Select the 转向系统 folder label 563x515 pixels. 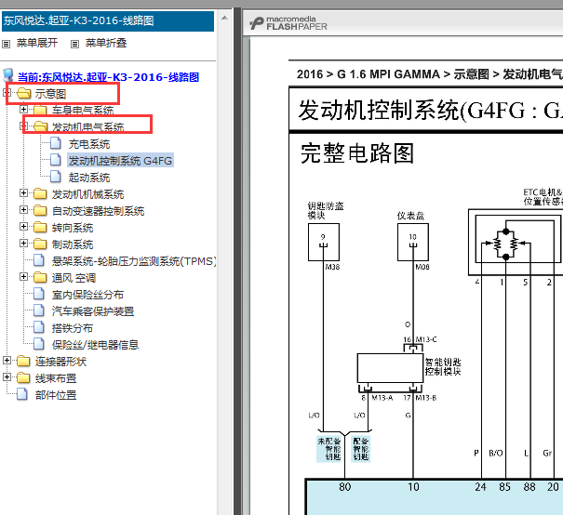[x=73, y=228]
